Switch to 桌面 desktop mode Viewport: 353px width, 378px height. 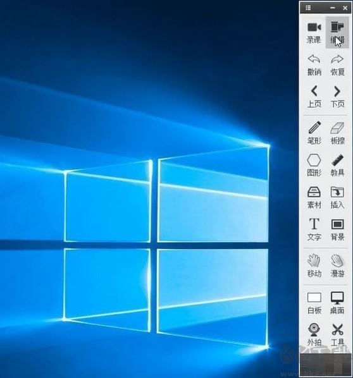coord(337,303)
